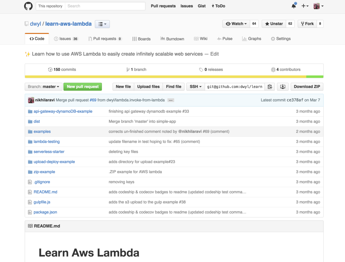Open the GitHub Octocat home logo

pyautogui.click(x=28, y=6)
